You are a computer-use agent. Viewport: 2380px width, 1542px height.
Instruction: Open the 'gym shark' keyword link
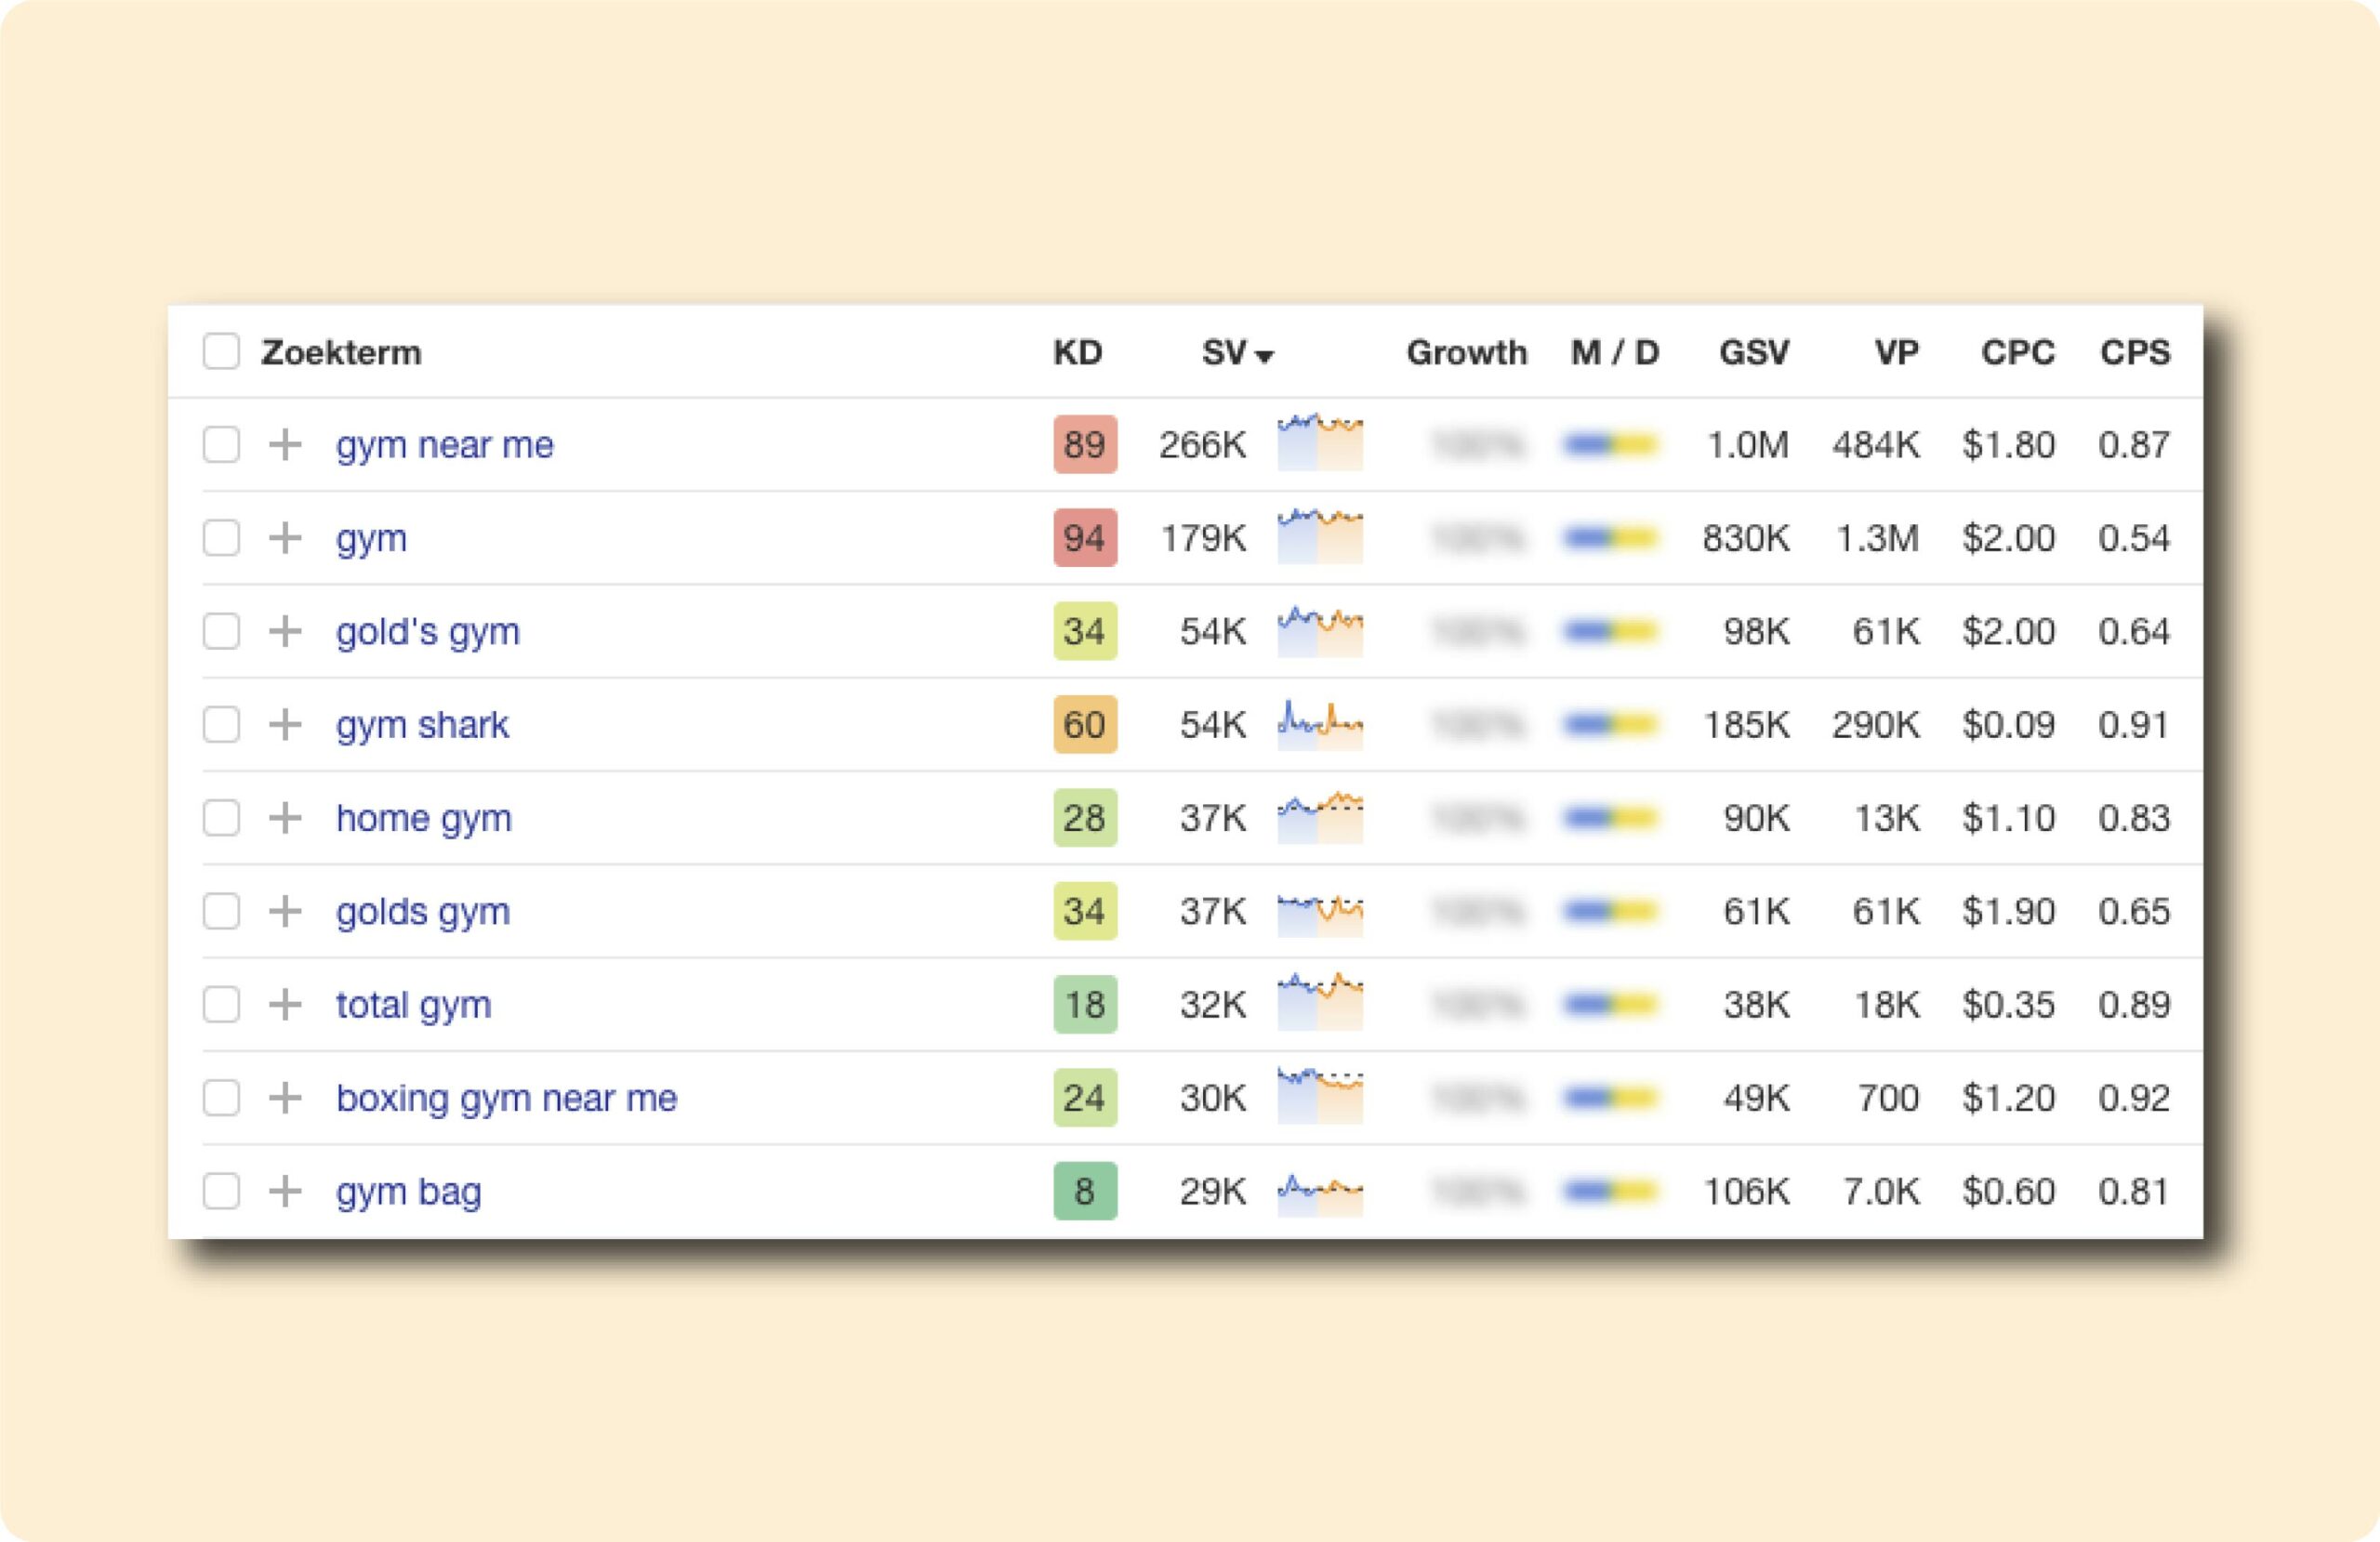pyautogui.click(x=422, y=725)
